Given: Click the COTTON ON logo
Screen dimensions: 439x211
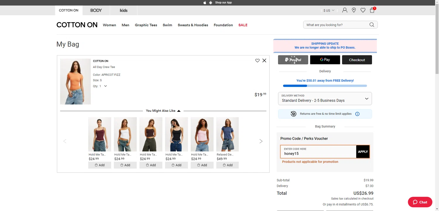Looking at the screenshot, I should pyautogui.click(x=77, y=25).
